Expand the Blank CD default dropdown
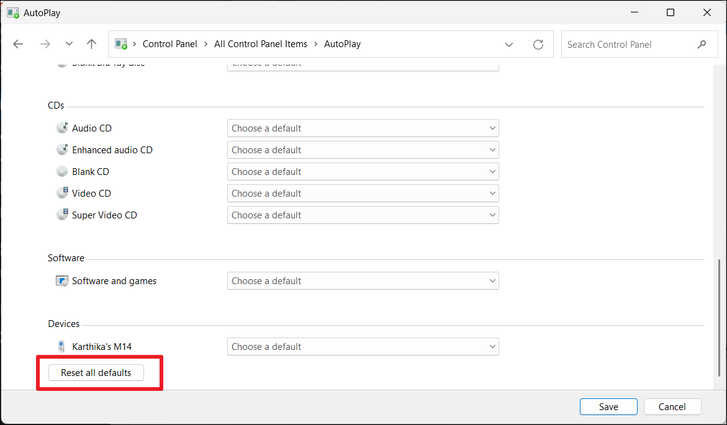The height and width of the screenshot is (425, 727). tap(363, 172)
